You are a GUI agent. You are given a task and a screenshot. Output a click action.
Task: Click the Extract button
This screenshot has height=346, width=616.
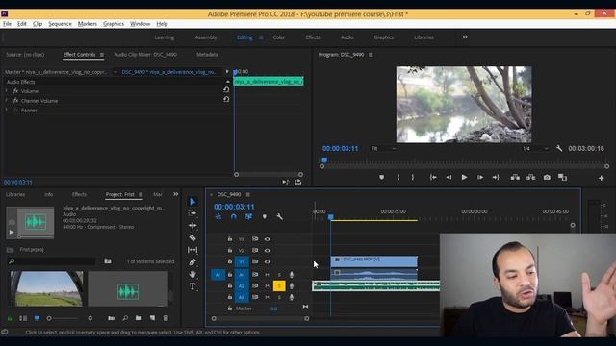[530, 177]
